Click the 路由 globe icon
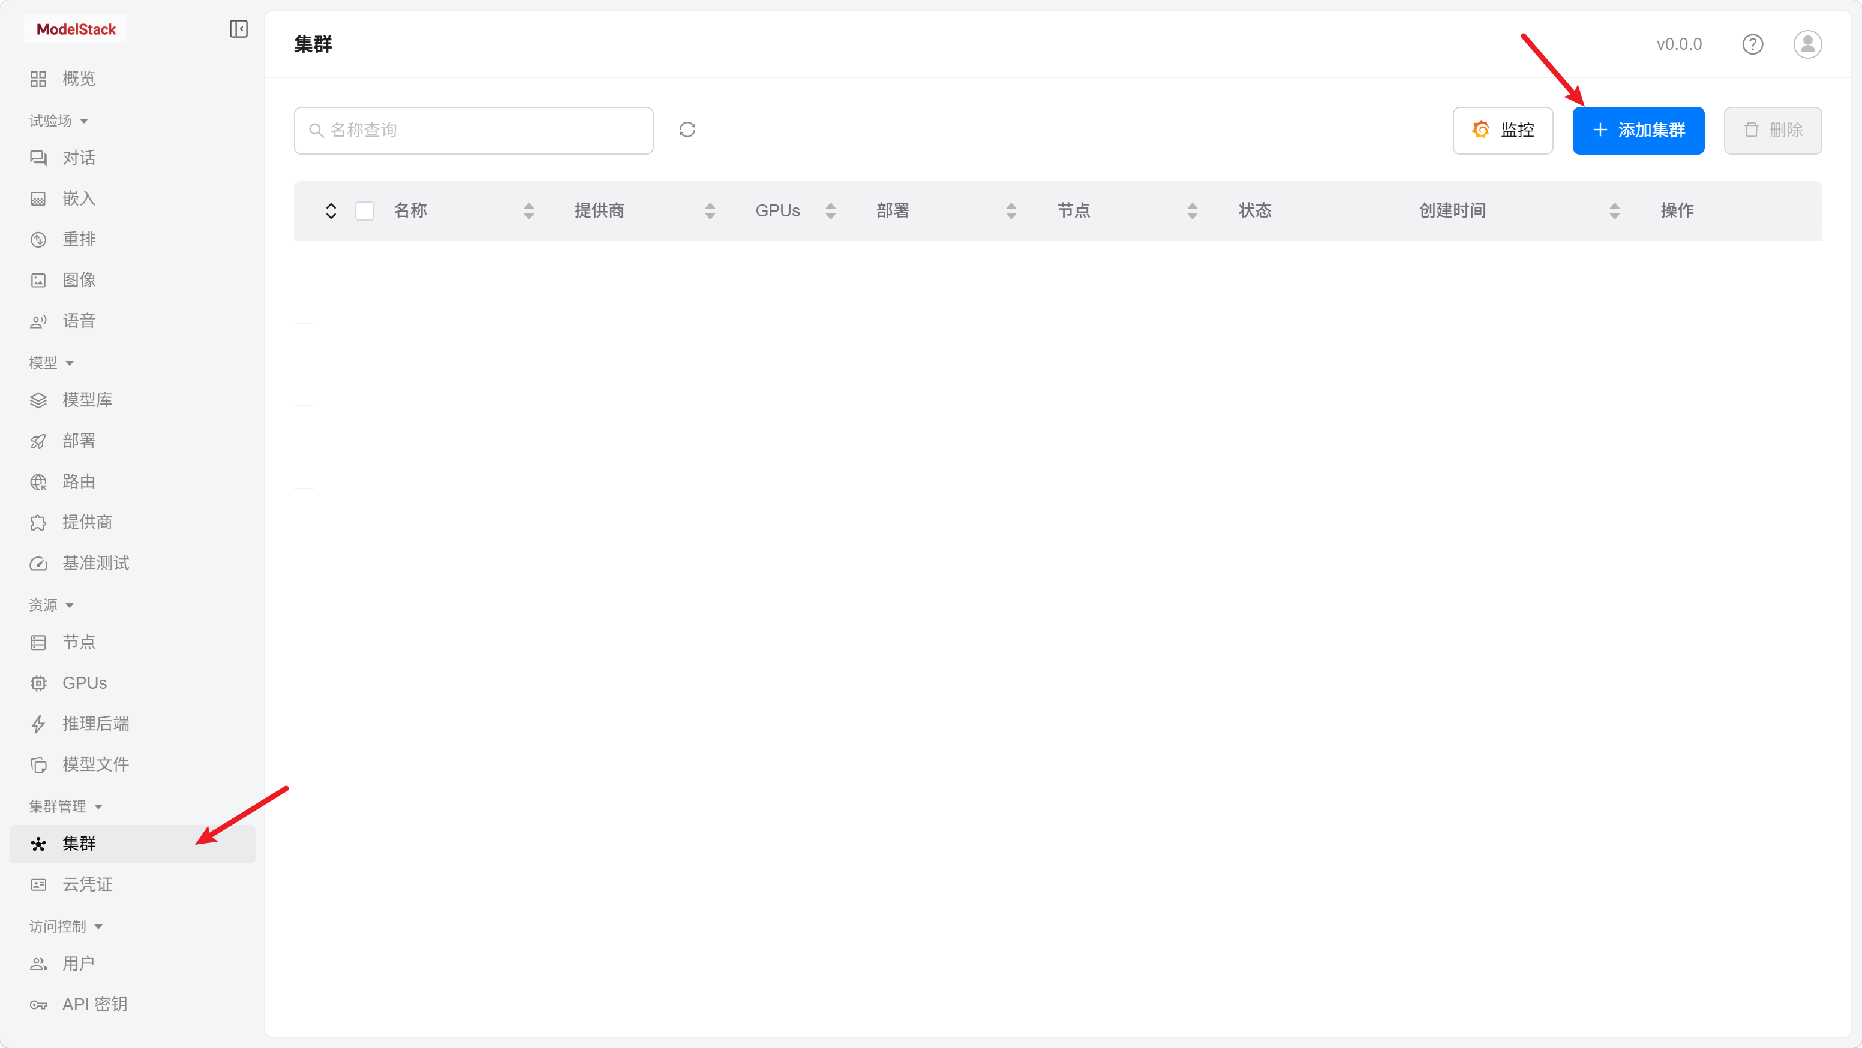 click(38, 482)
